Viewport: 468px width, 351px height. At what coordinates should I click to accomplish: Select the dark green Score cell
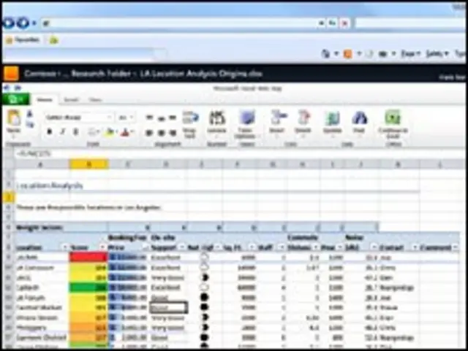tap(88, 288)
